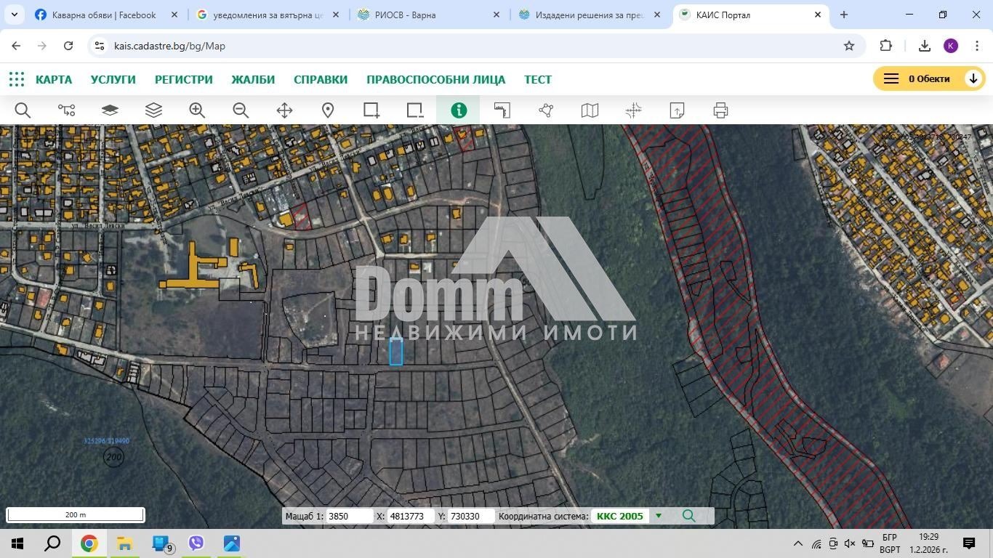The height and width of the screenshot is (558, 993).
Task: Click the green search button in status bar
Action: pyautogui.click(x=688, y=516)
